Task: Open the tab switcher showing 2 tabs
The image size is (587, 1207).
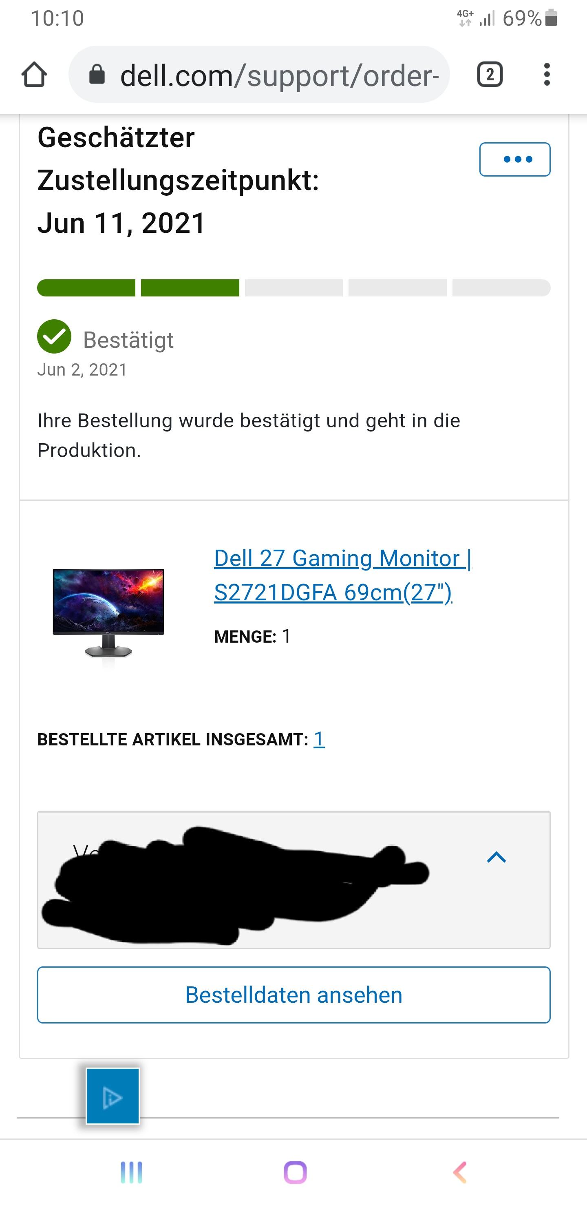Action: pos(490,75)
